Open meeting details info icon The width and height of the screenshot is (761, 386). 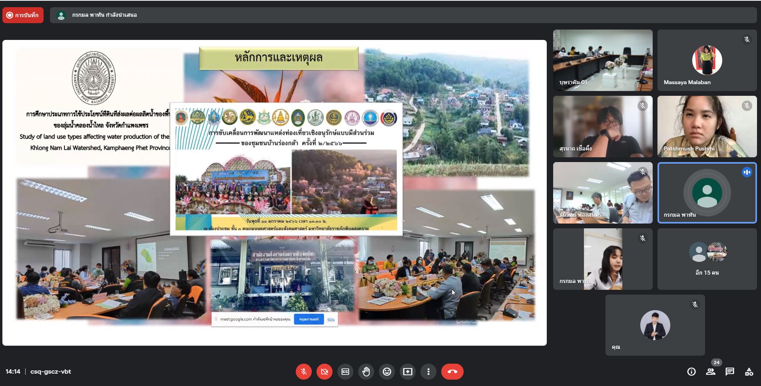(x=691, y=372)
